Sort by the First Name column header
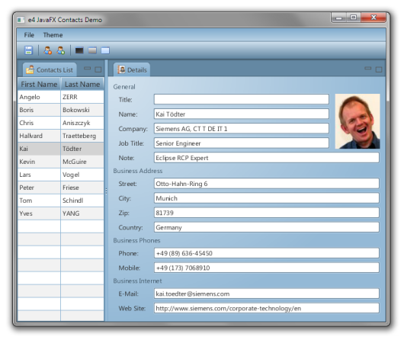Image resolution: width=401 pixels, height=337 pixels. pyautogui.click(x=39, y=84)
